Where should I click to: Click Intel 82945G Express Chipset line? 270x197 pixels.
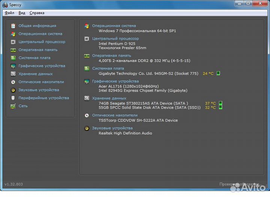pos(143,91)
